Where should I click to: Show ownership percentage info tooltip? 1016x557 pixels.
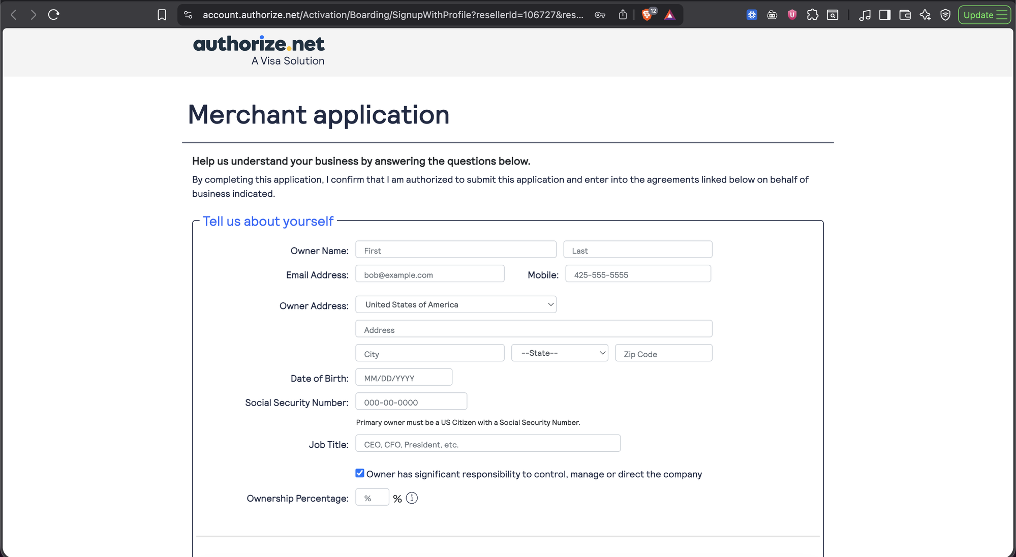click(x=412, y=498)
